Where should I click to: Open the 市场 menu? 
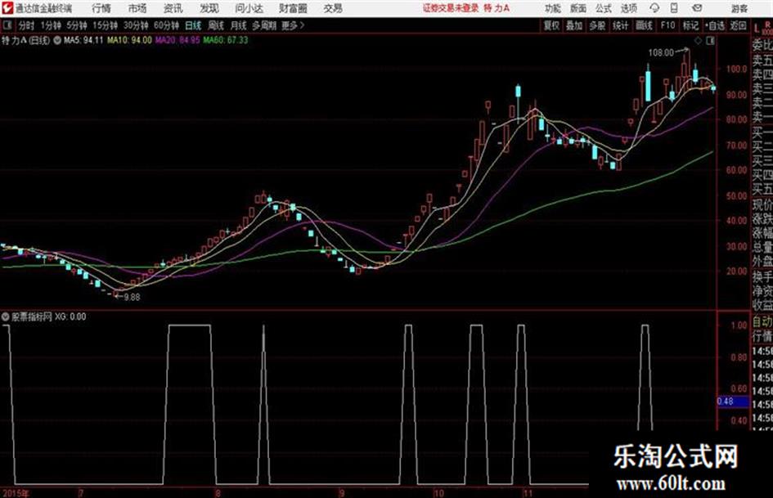pyautogui.click(x=137, y=8)
